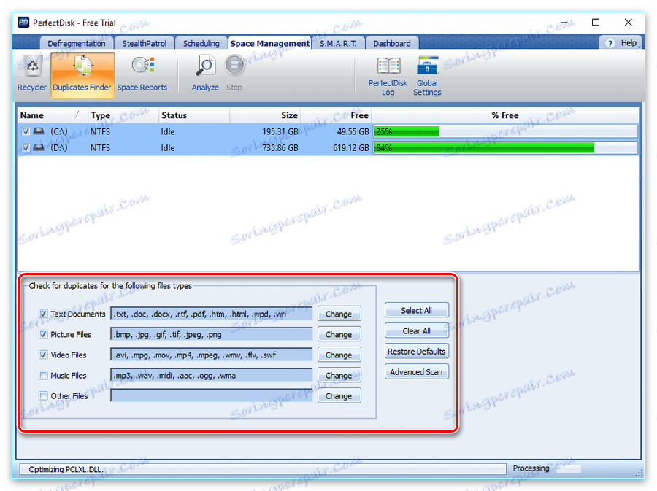Click the C drive 25% free bar
Screen dimensions: 657x491
pos(506,131)
